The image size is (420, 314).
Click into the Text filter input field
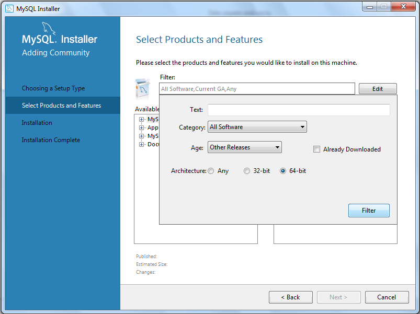pyautogui.click(x=298, y=110)
